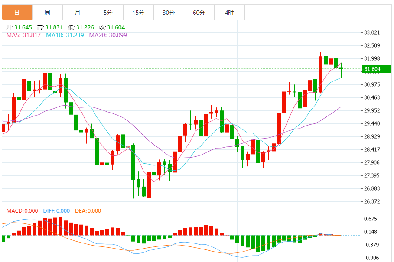This screenshot has height=262, width=394.
Task: Switch to the 周 weekly tab
Action: point(48,13)
